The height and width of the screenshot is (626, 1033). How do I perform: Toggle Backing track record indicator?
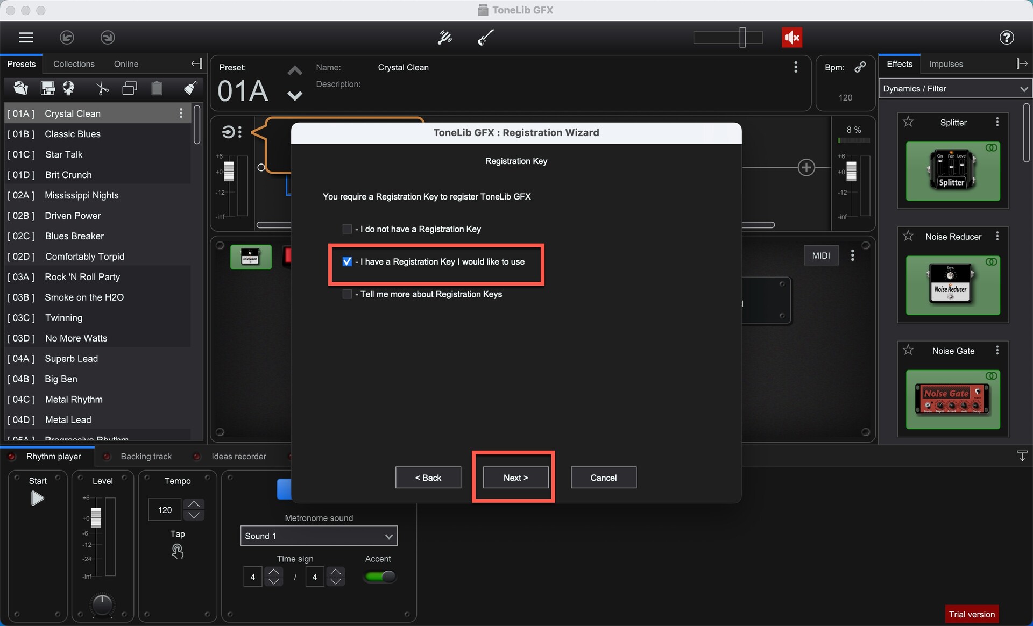click(x=107, y=457)
